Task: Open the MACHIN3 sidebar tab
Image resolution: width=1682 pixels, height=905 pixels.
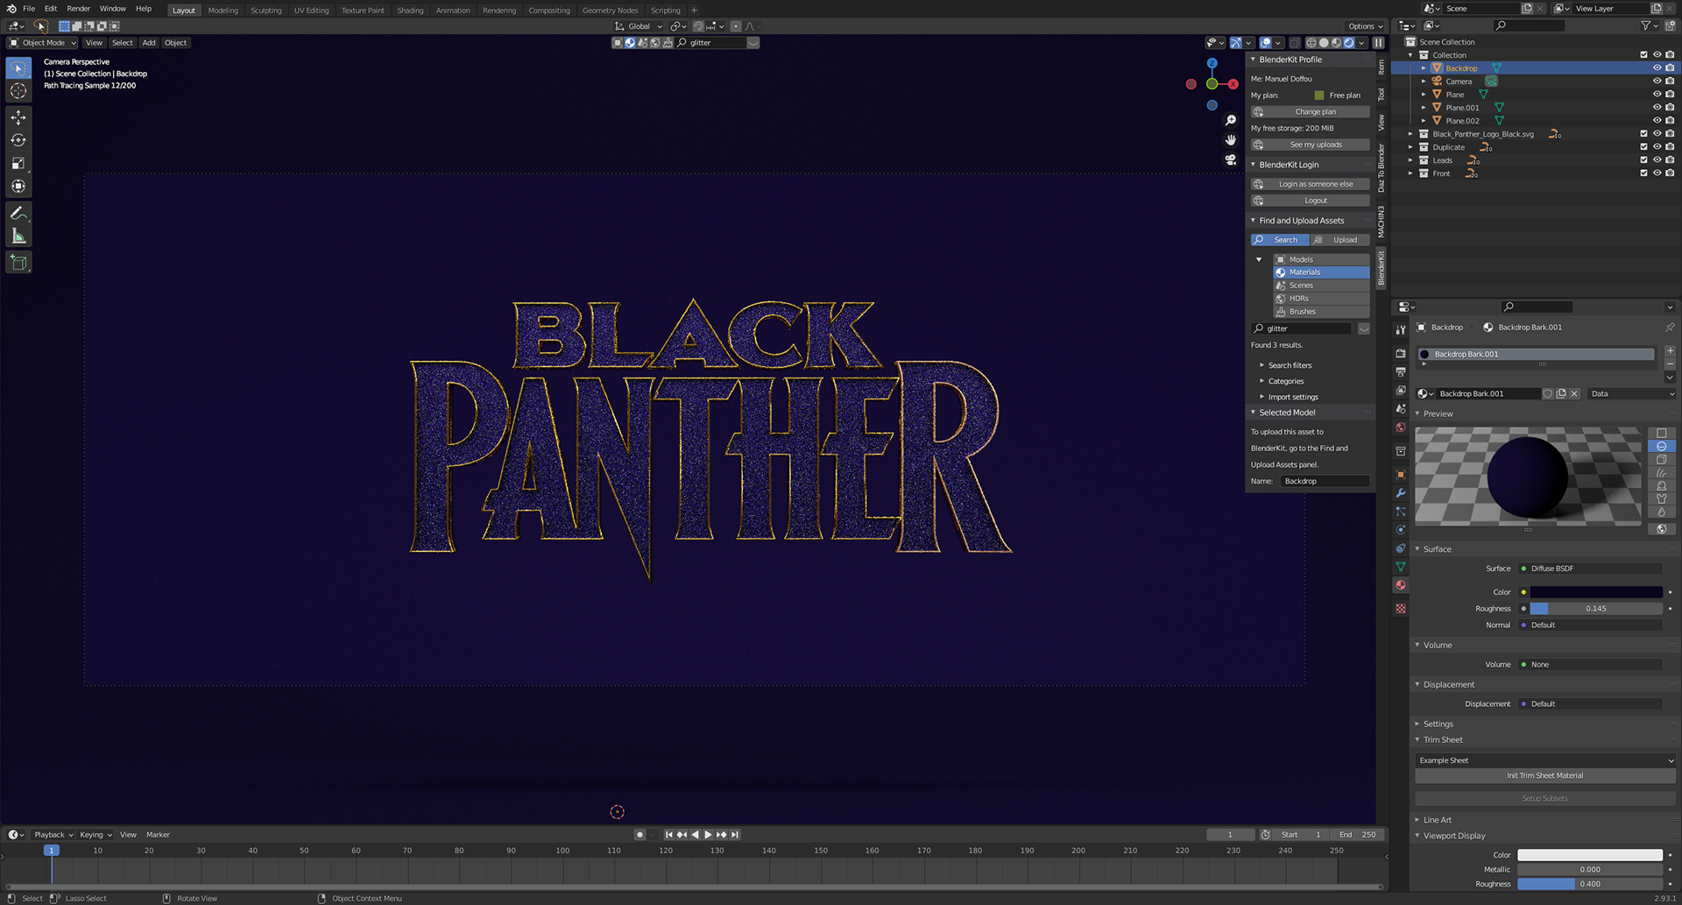Action: pos(1382,222)
